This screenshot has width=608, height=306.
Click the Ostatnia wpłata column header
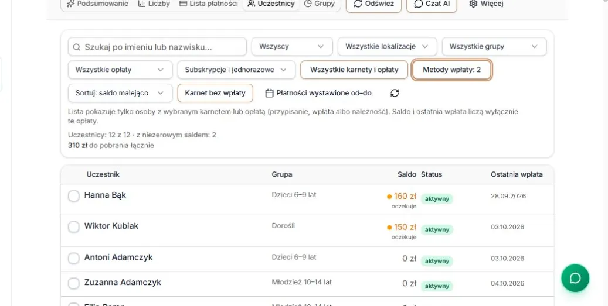click(x=517, y=174)
